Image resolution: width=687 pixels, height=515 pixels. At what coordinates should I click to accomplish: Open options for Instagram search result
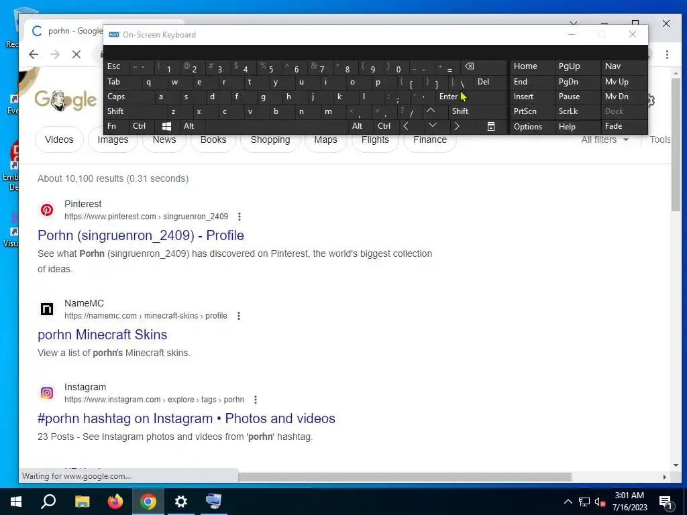[x=256, y=400]
